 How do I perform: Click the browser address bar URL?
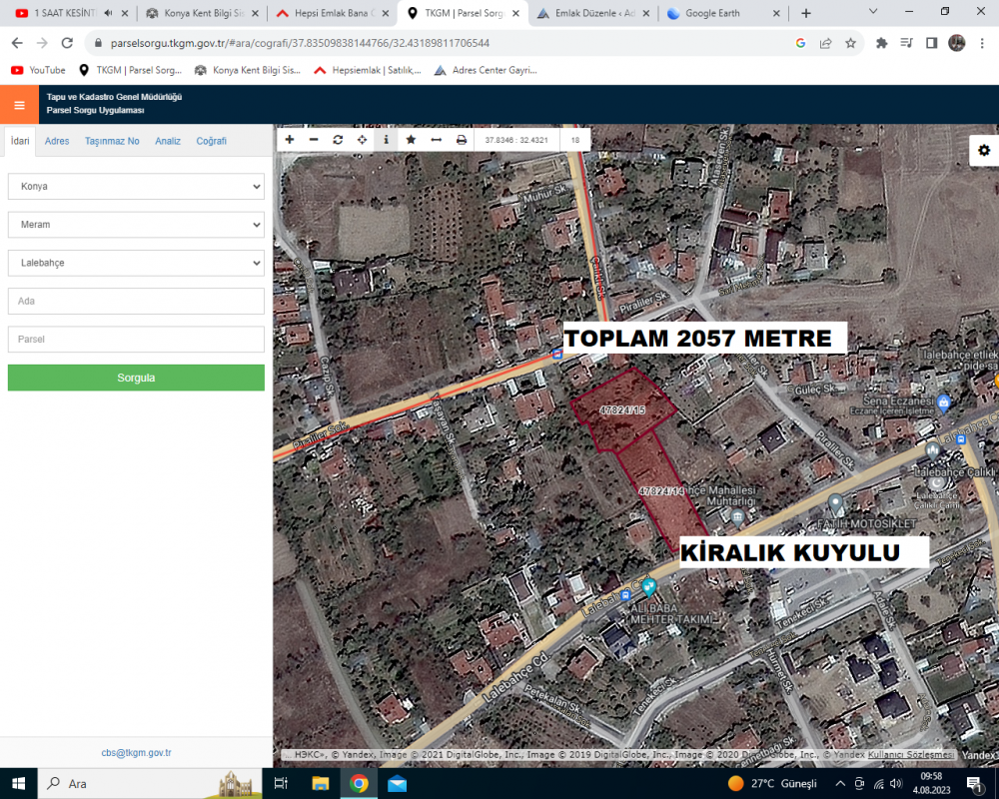(x=300, y=43)
